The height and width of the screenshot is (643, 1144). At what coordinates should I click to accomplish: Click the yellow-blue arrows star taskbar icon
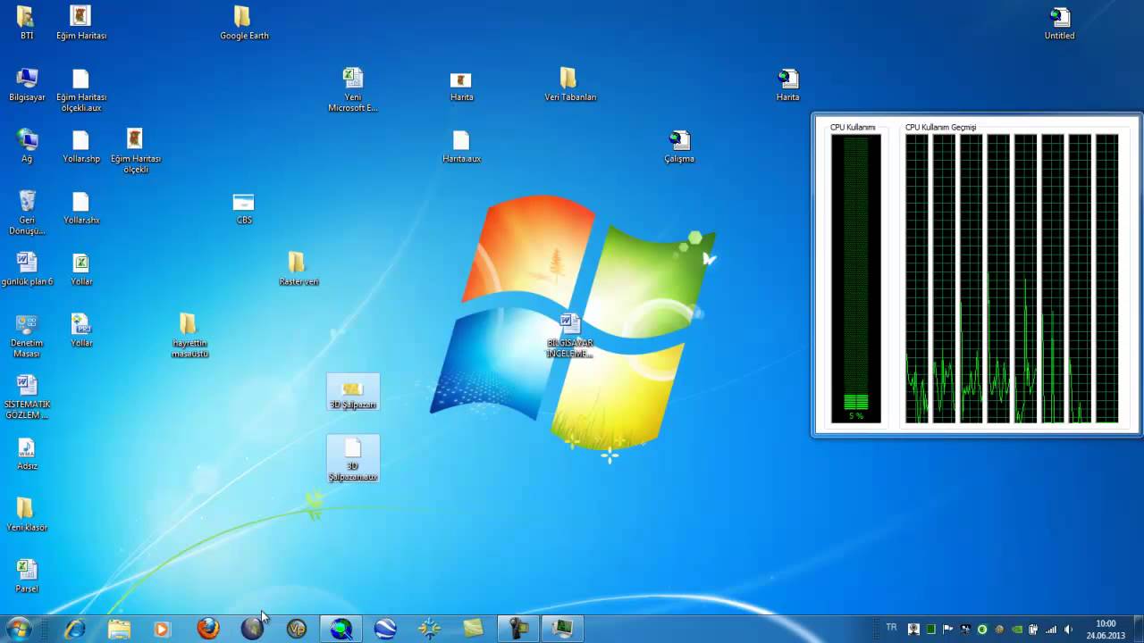pyautogui.click(x=430, y=629)
